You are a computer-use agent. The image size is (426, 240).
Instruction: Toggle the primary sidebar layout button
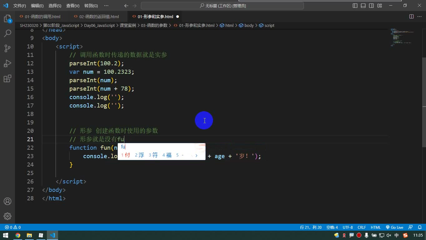(x=355, y=6)
